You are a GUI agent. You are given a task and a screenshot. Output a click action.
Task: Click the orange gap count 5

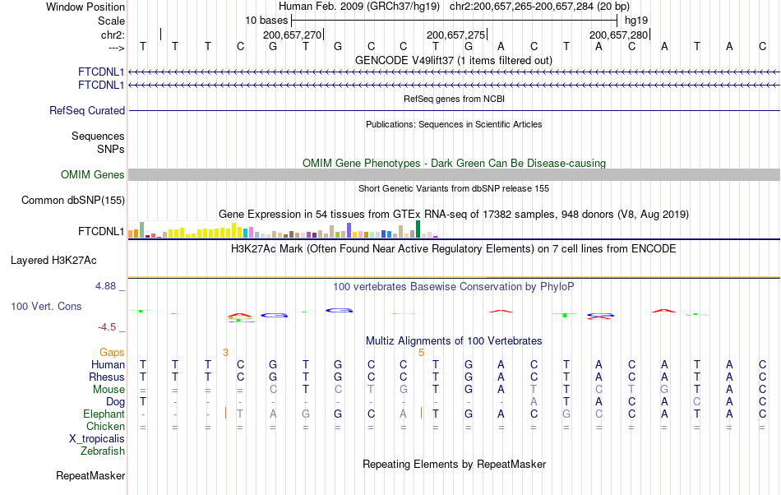point(422,353)
